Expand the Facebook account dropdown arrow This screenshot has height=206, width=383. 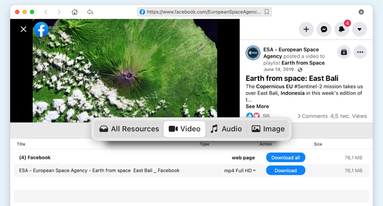[x=359, y=29]
